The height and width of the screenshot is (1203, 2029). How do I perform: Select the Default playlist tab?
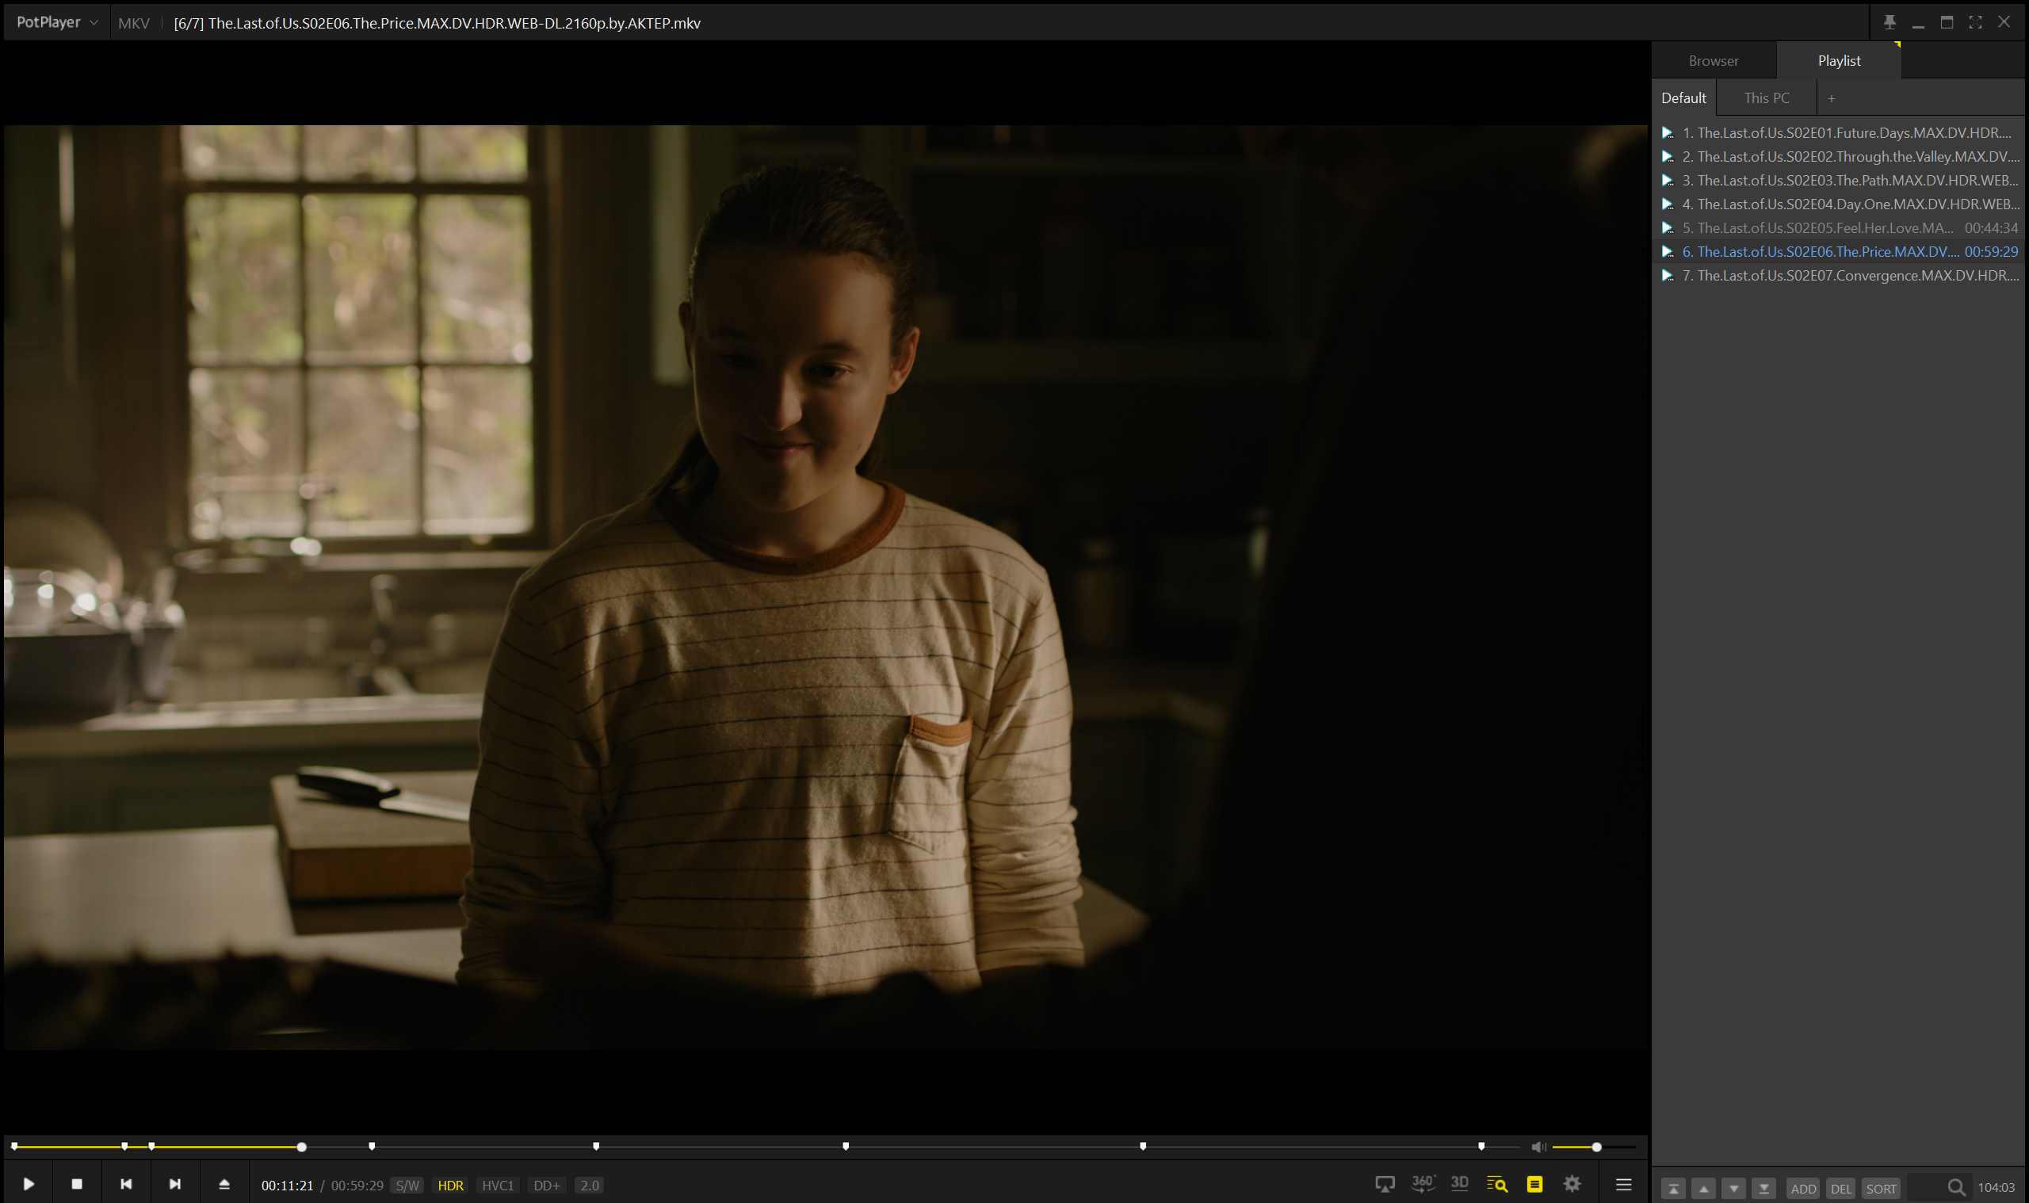[x=1683, y=98]
